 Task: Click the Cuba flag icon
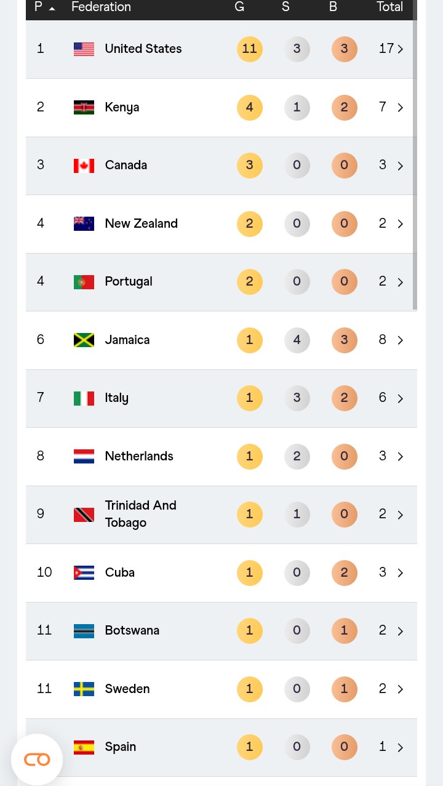point(84,572)
